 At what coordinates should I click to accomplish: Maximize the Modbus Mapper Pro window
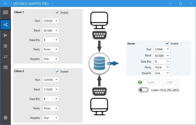tap(180, 4)
